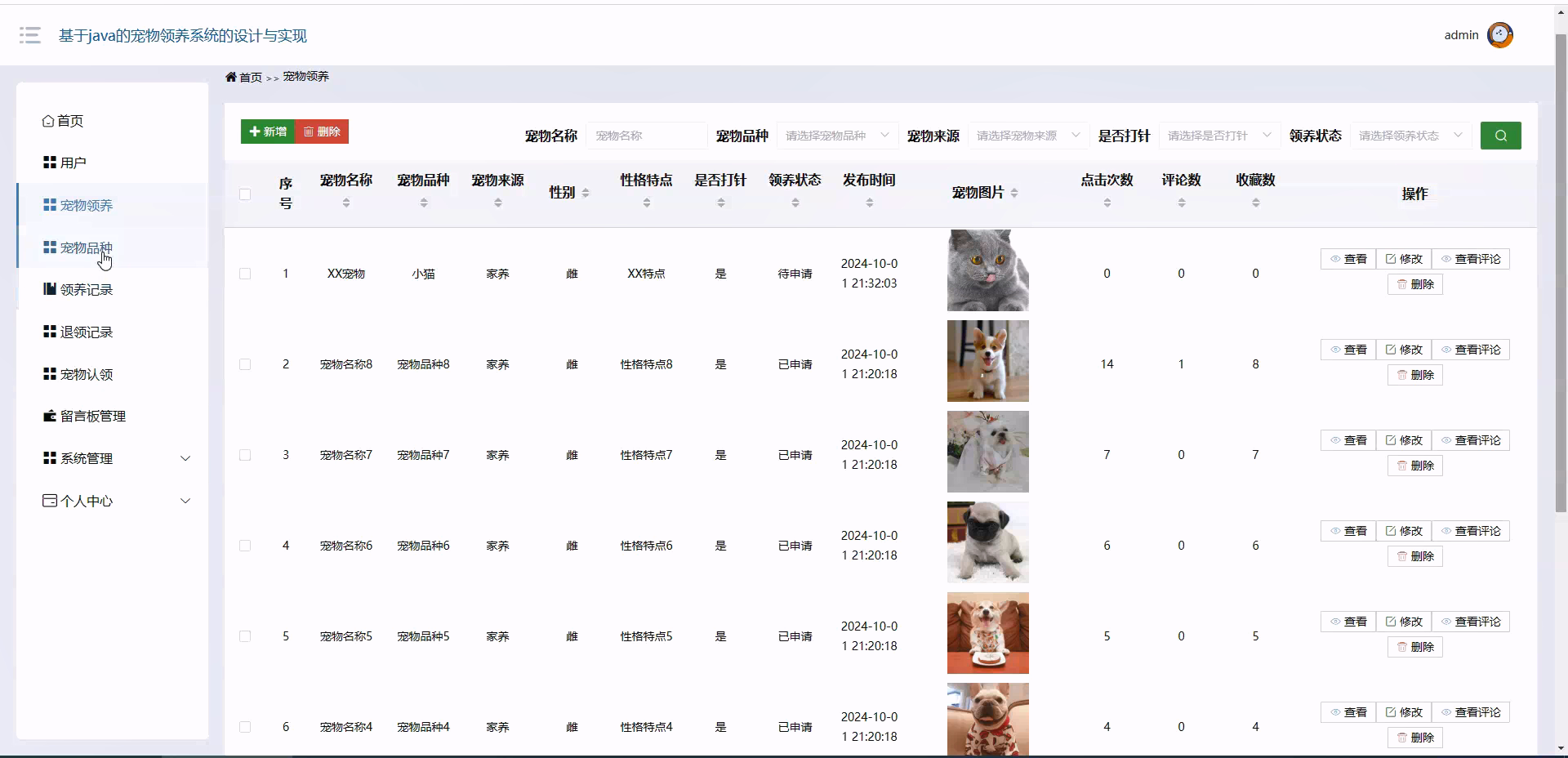Sort by 宠物图片 column arrows
The image size is (1568, 758).
(x=1014, y=193)
